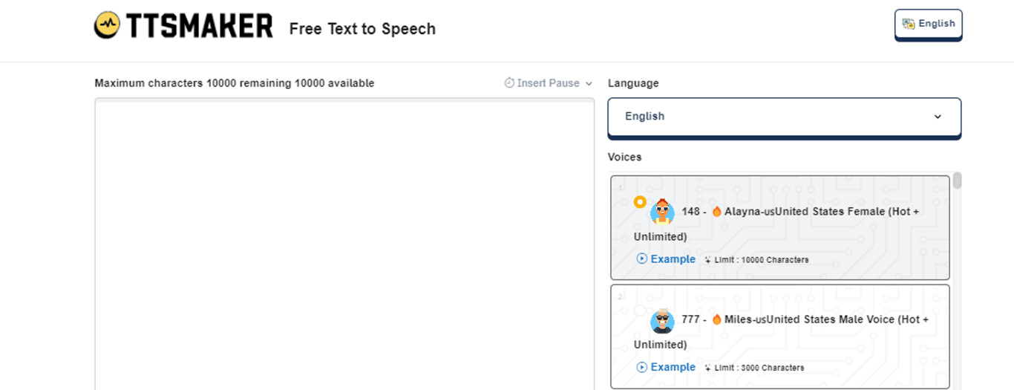Click the chevron arrow in the Language box
The height and width of the screenshot is (390, 1014).
(938, 117)
